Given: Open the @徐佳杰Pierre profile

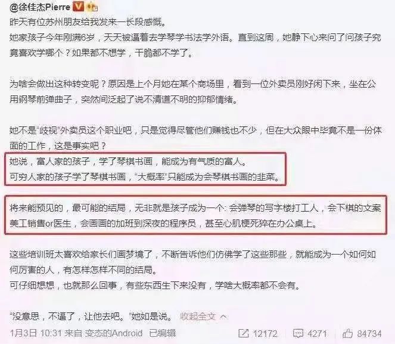Looking at the screenshot, I should pos(40,7).
